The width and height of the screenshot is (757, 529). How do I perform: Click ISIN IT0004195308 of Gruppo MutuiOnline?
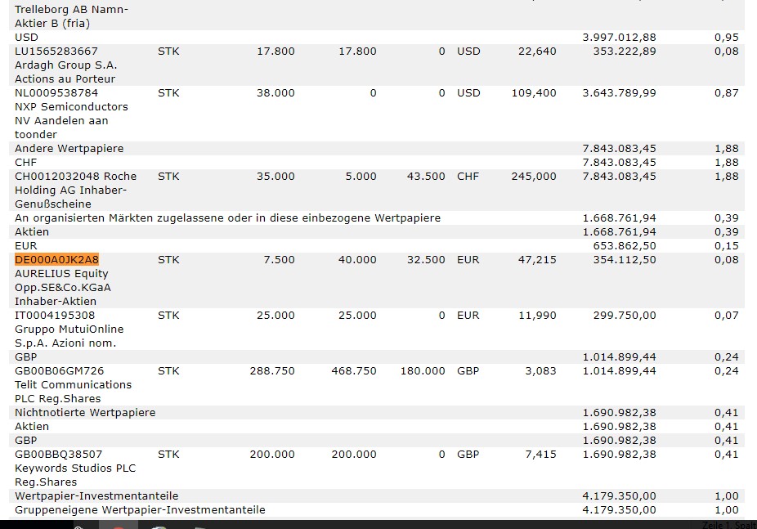tap(55, 316)
